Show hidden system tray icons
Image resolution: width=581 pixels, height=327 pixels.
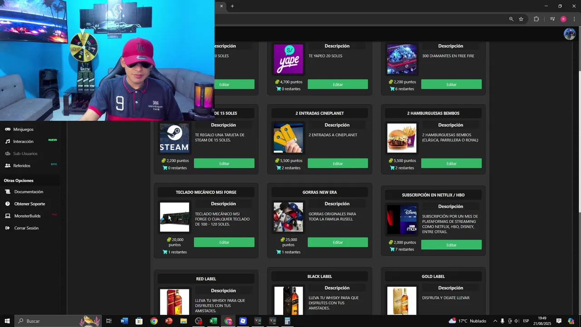[x=495, y=321]
